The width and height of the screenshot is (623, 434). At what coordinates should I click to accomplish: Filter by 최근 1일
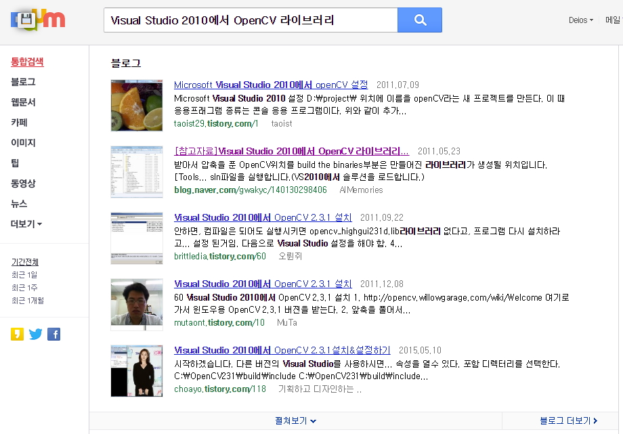[24, 275]
